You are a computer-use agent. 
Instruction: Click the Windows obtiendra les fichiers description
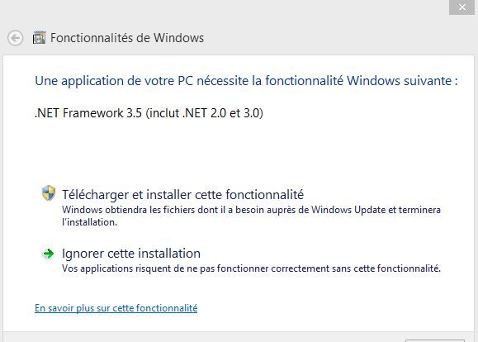coord(251,216)
